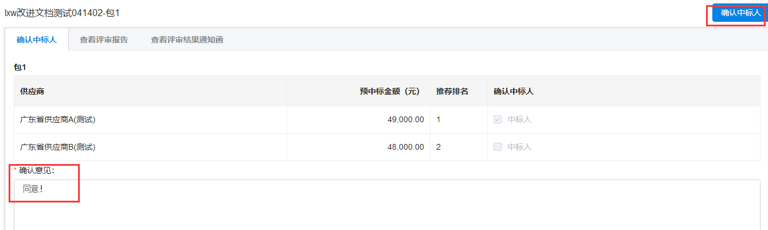Click the 48,000.00 amount cell
Screen dimensions: 768x230
tap(406, 147)
